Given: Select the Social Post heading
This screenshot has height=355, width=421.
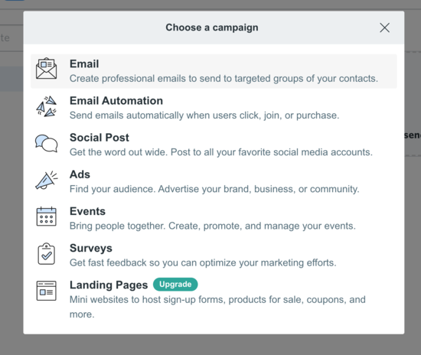Looking at the screenshot, I should click(x=100, y=138).
